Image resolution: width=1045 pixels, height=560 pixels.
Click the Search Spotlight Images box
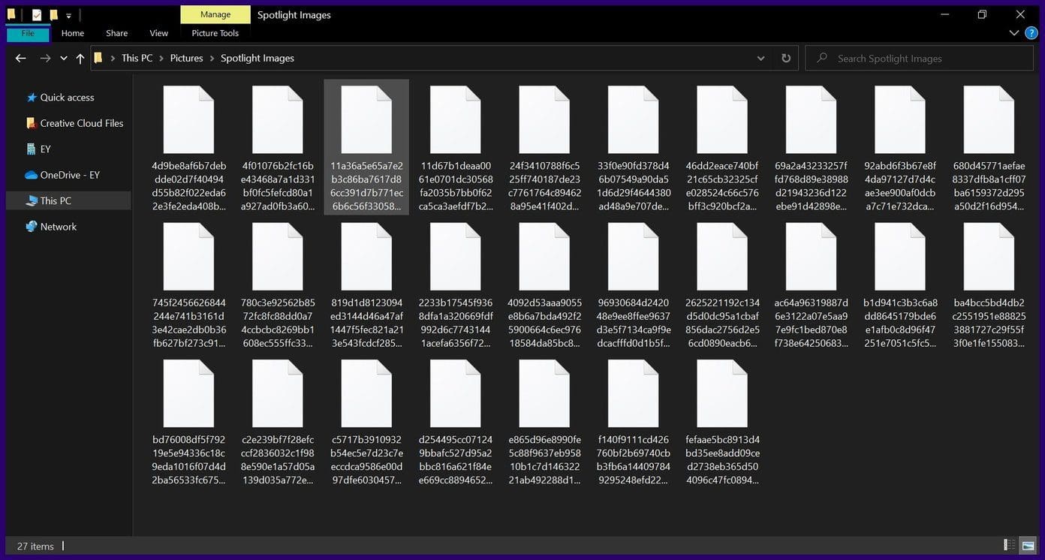[x=920, y=58]
